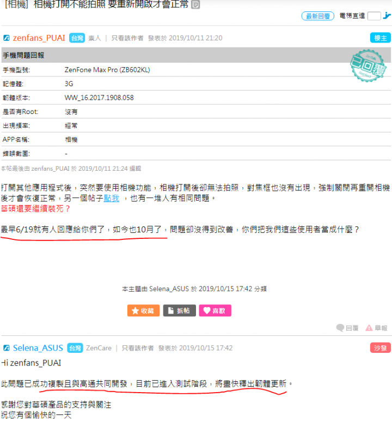Viewport: 392px width, 421px height.
Task: Click 只看該作者 in zenfans_PUAI's post header
Action: 127,38
